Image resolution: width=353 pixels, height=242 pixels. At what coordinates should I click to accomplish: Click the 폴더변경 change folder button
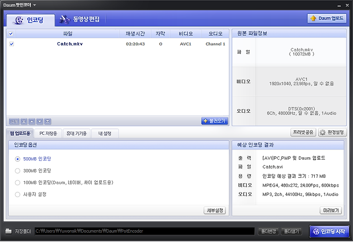[x=268, y=231]
